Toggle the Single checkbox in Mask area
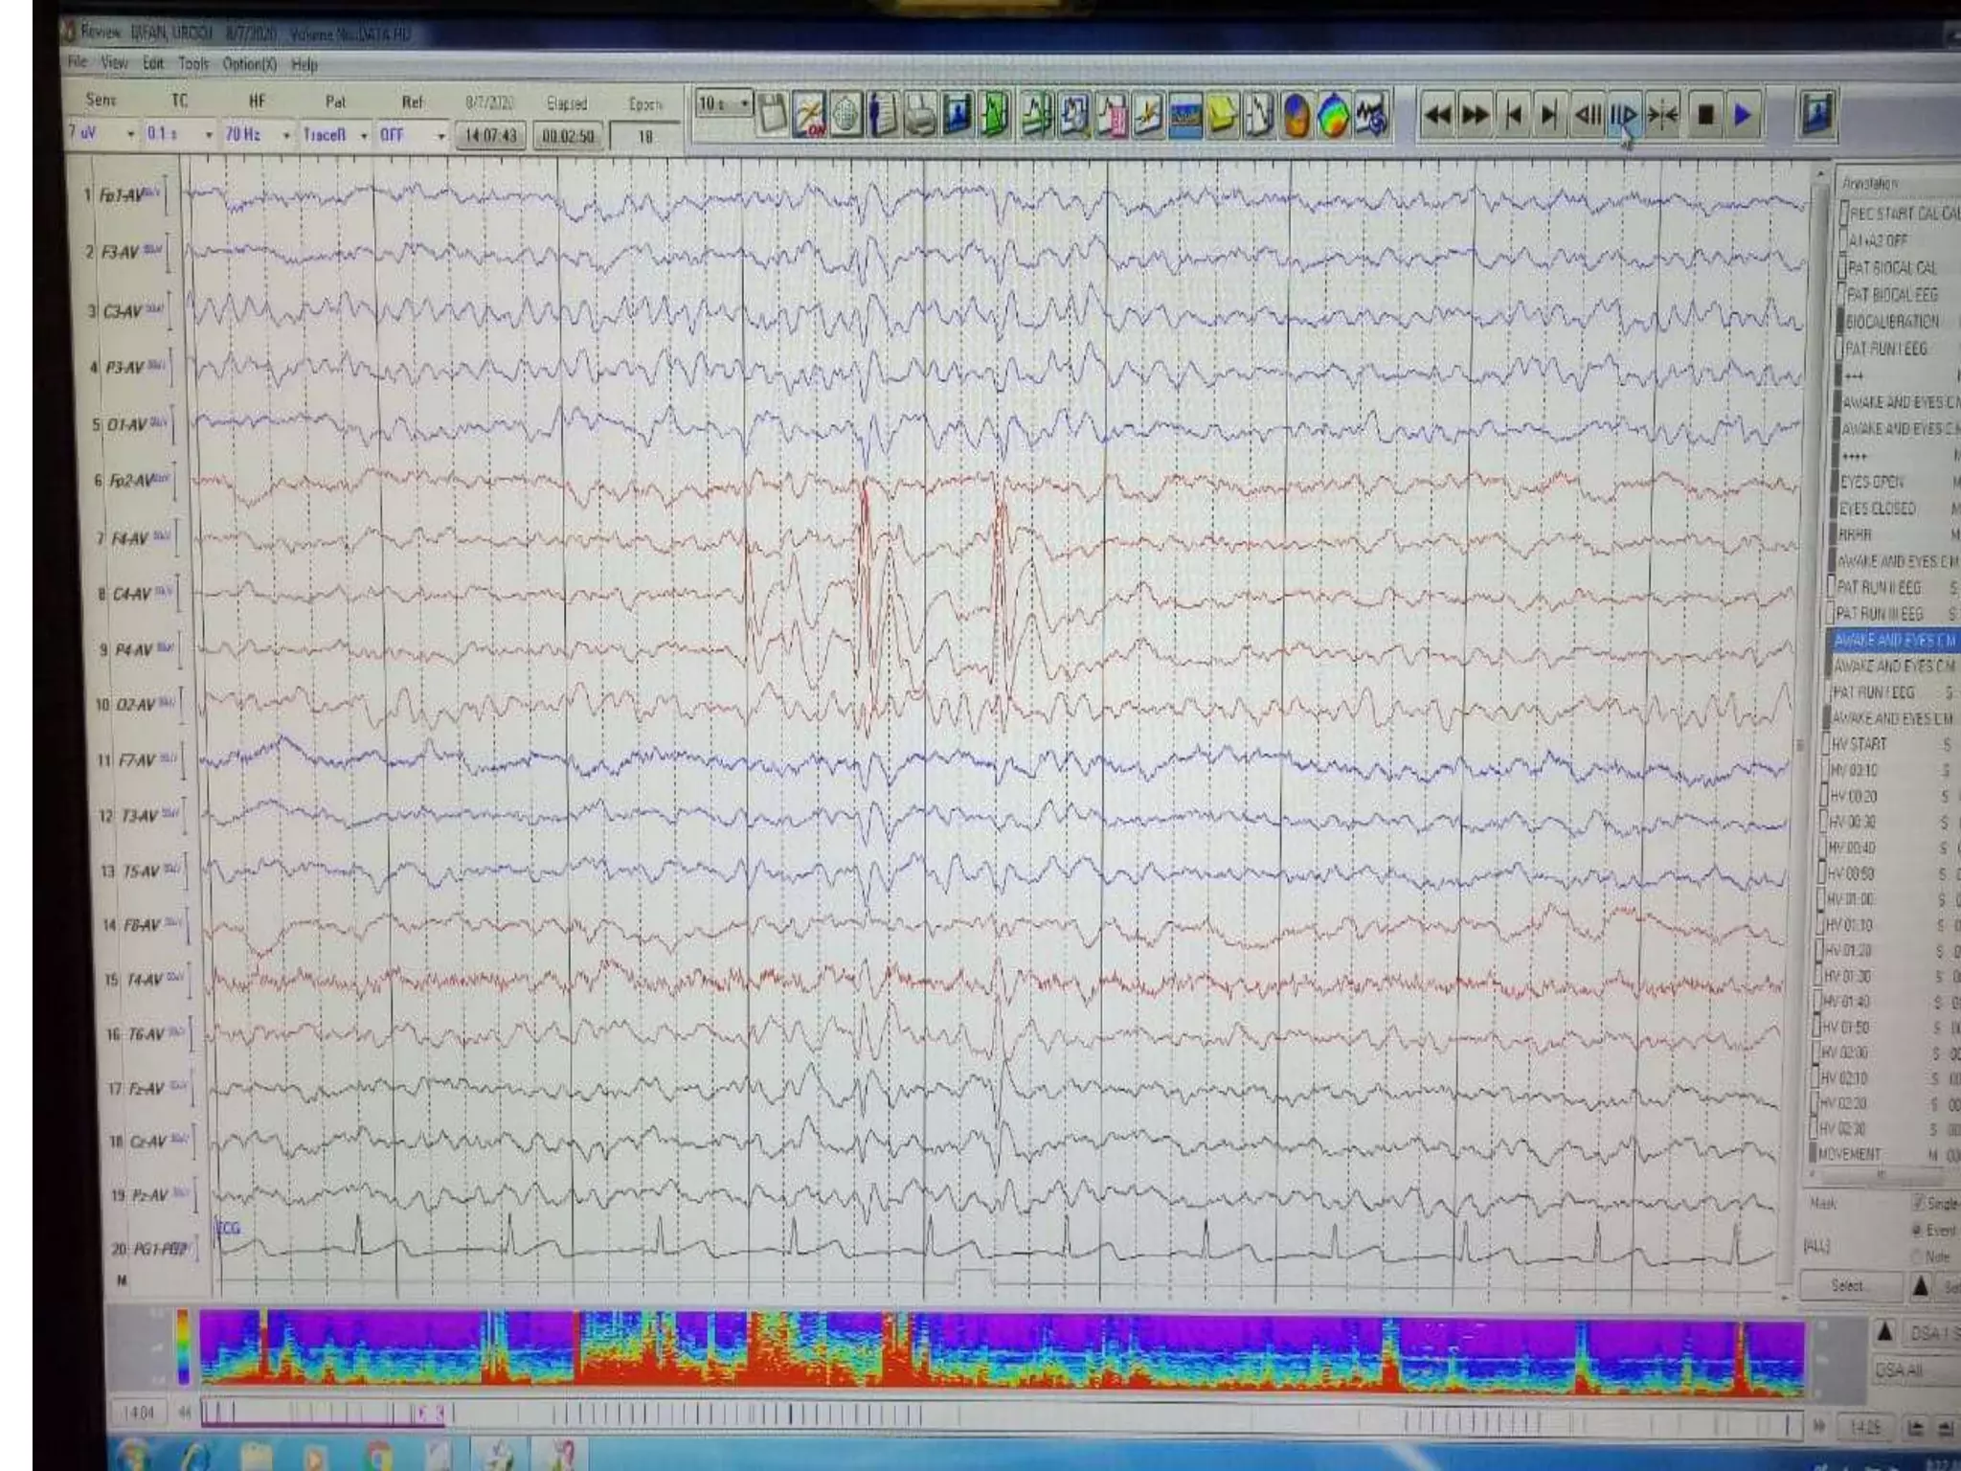Screen dimensions: 1961x1471 (x=1919, y=1203)
